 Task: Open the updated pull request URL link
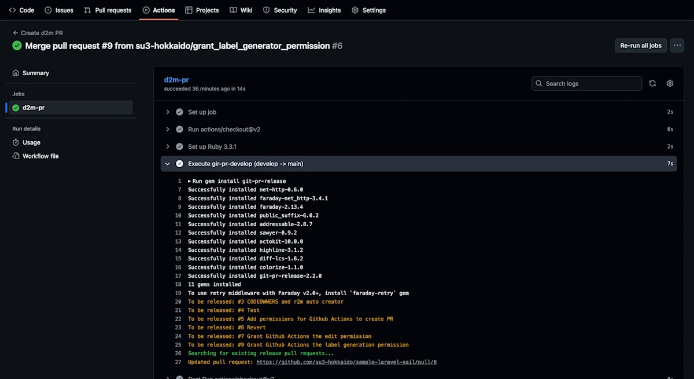point(346,362)
